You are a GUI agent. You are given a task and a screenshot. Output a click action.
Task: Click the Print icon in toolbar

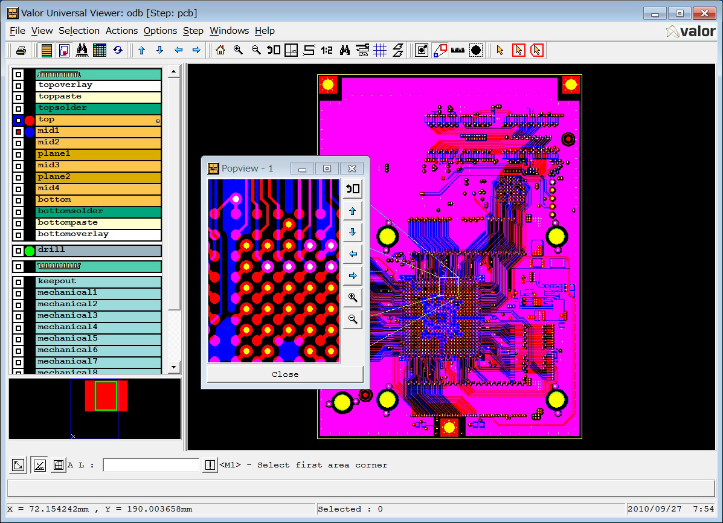pos(21,50)
